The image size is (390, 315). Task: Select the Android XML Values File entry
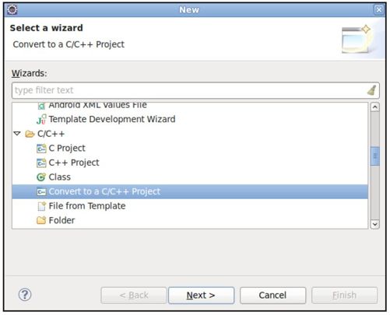point(97,105)
